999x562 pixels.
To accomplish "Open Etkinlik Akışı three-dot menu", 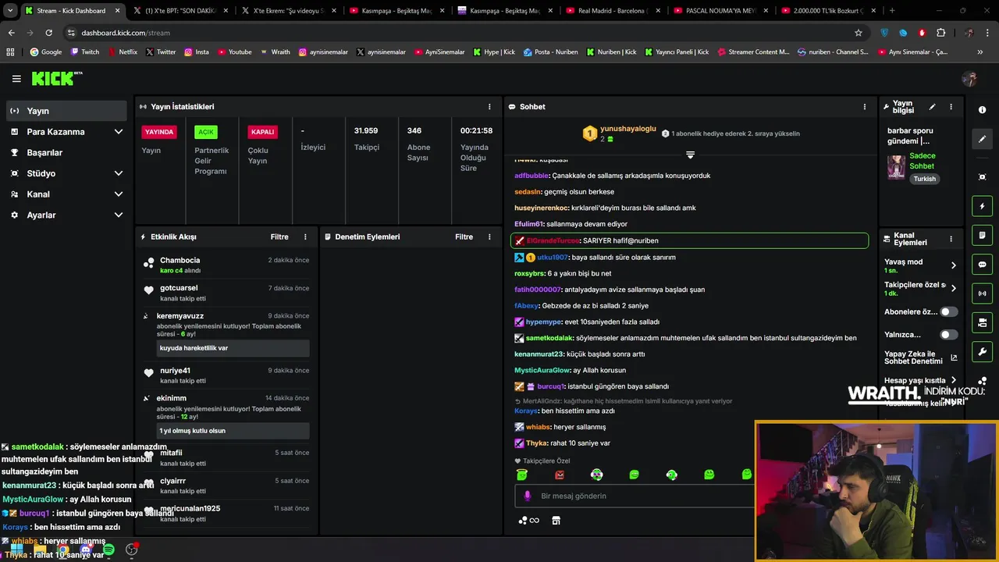I will tap(305, 237).
